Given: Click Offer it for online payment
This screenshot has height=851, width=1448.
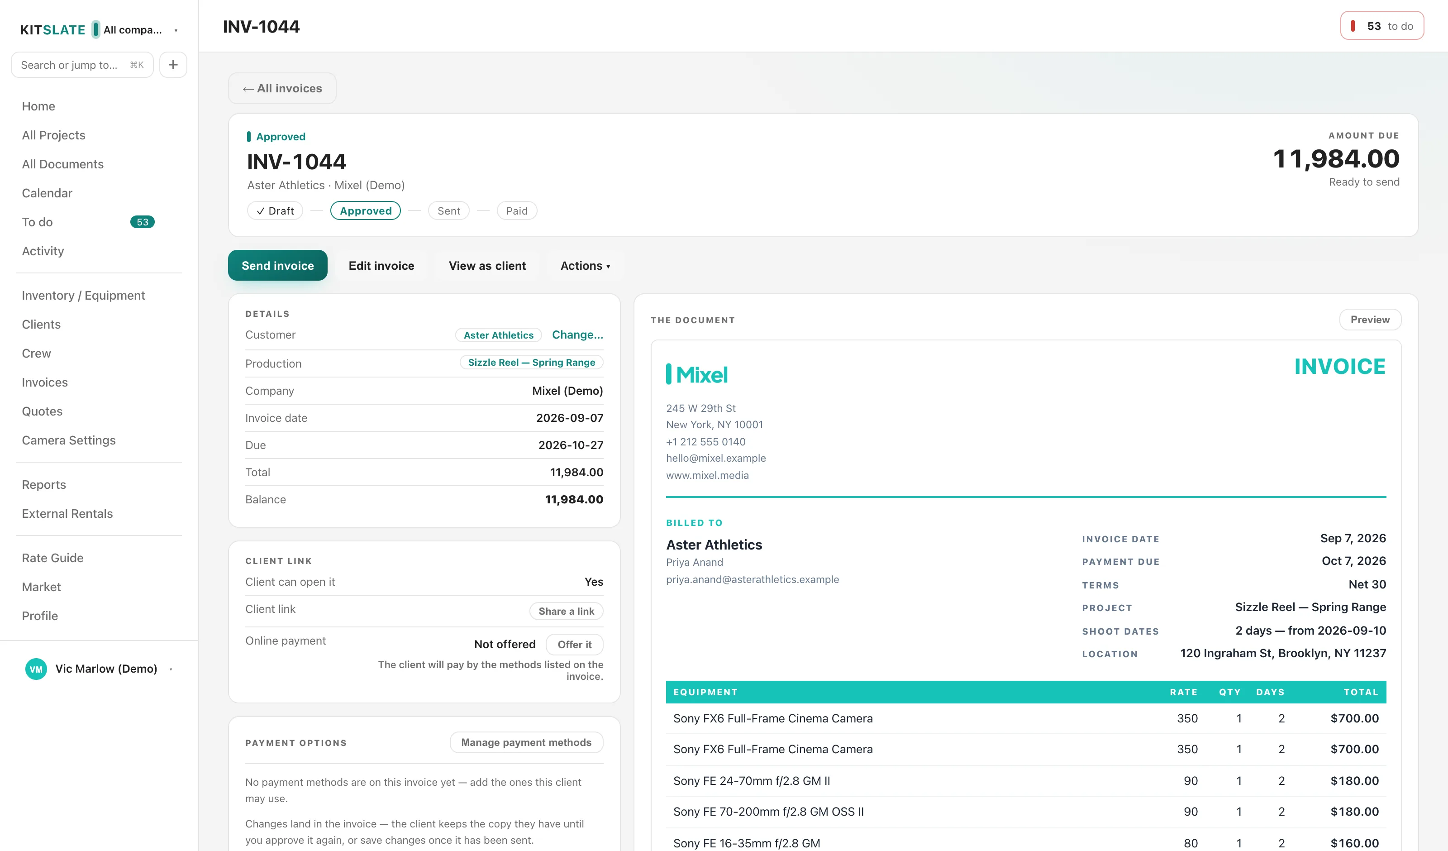Looking at the screenshot, I should [574, 644].
